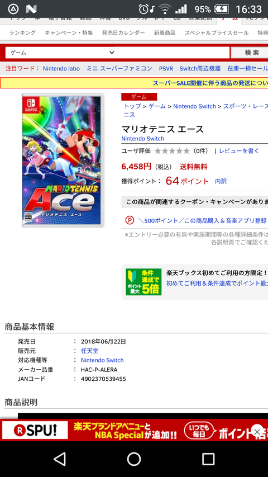Close the SPU banner ad with X
Viewport: 268px width, 477px height.
(x=257, y=431)
